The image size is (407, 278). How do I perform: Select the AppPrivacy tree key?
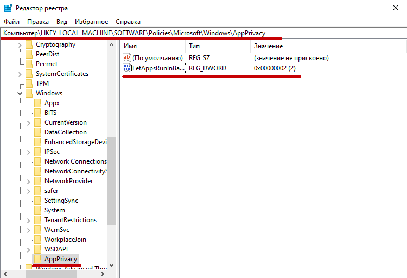click(61, 259)
